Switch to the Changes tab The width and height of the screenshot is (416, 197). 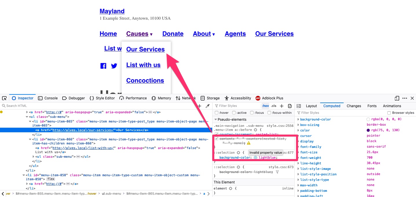(x=354, y=106)
